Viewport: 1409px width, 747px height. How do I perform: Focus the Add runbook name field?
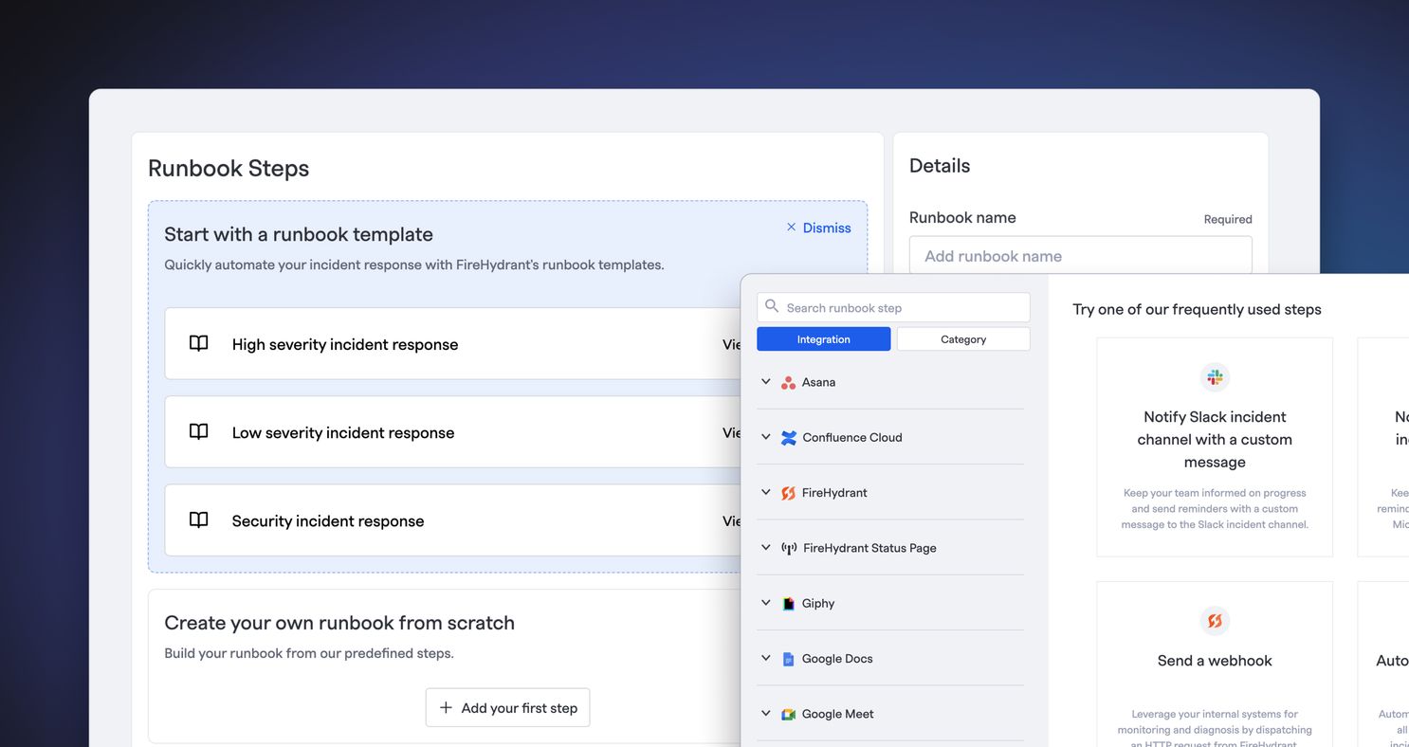coord(1080,255)
